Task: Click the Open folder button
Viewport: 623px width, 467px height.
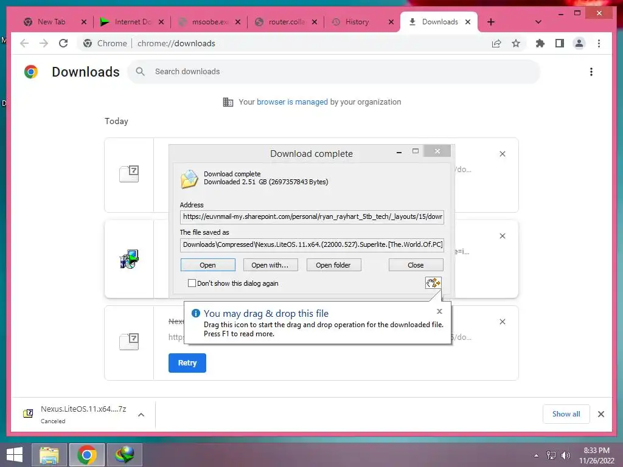Action: 333,265
